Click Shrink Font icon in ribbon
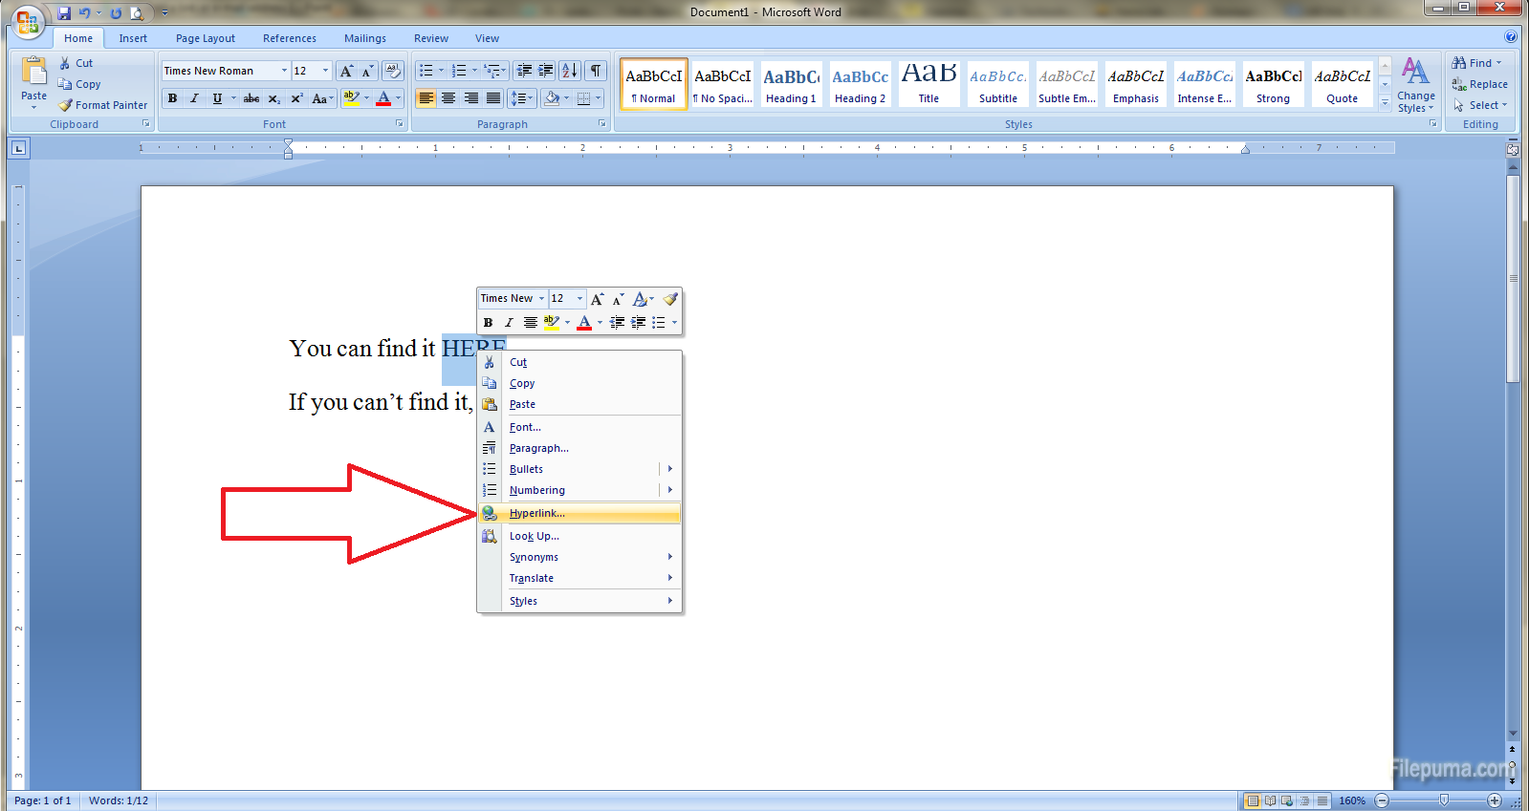The height and width of the screenshot is (811, 1529). tap(367, 71)
